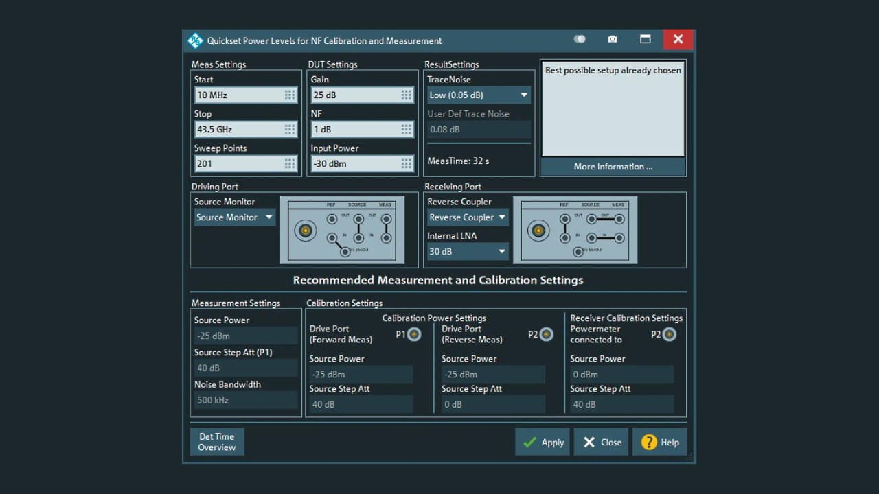The height and width of the screenshot is (494, 879).
Task: Click the screenshot camera icon in title bar
Action: pos(613,40)
